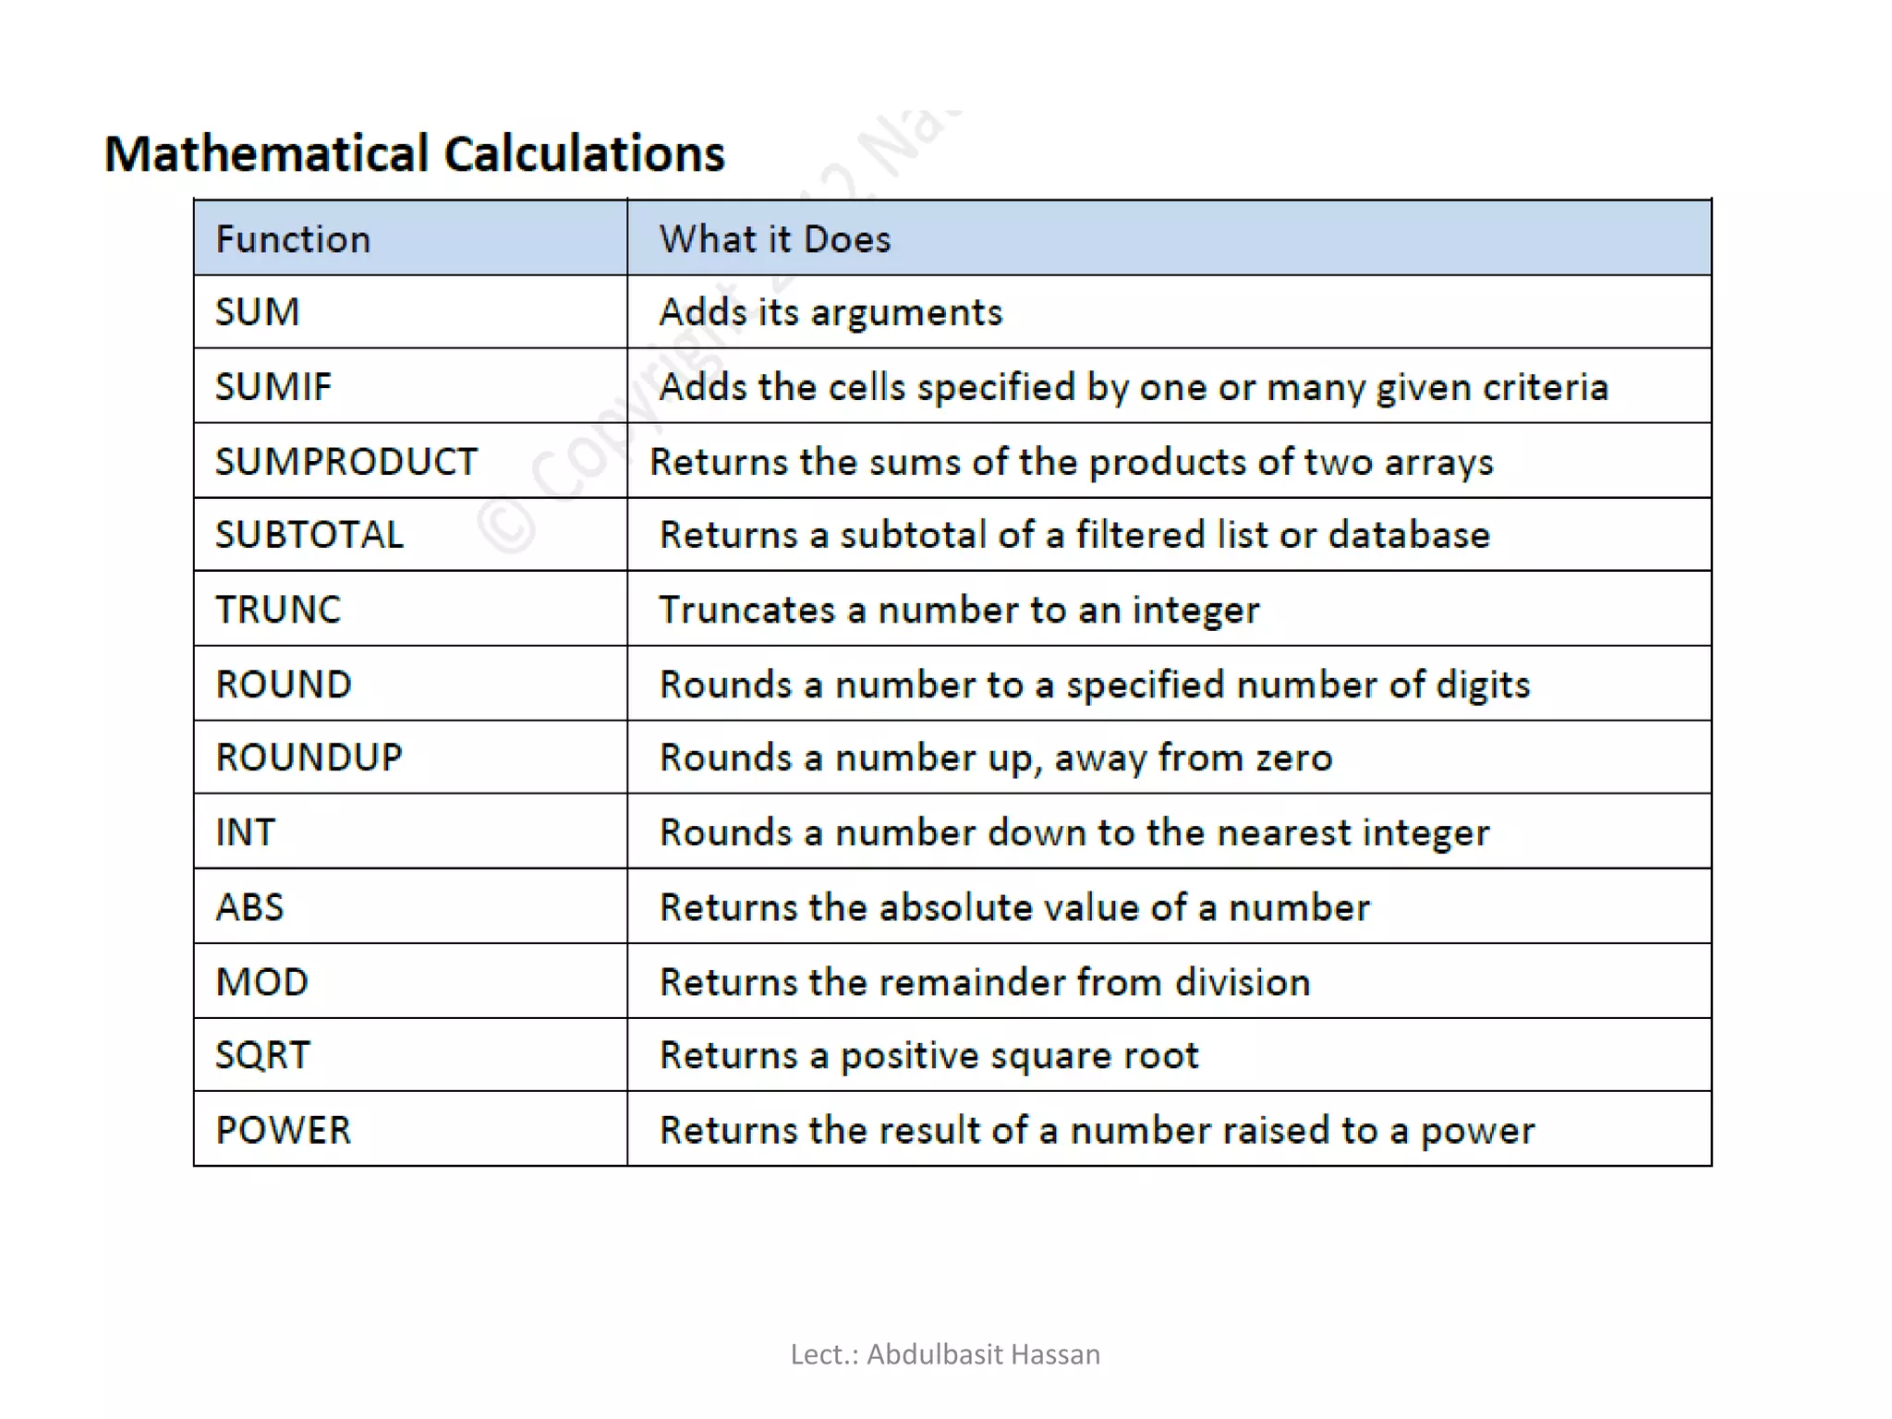This screenshot has height=1419, width=1892.
Task: Select 'Returns the remainder from division' text
Action: [x=984, y=981]
